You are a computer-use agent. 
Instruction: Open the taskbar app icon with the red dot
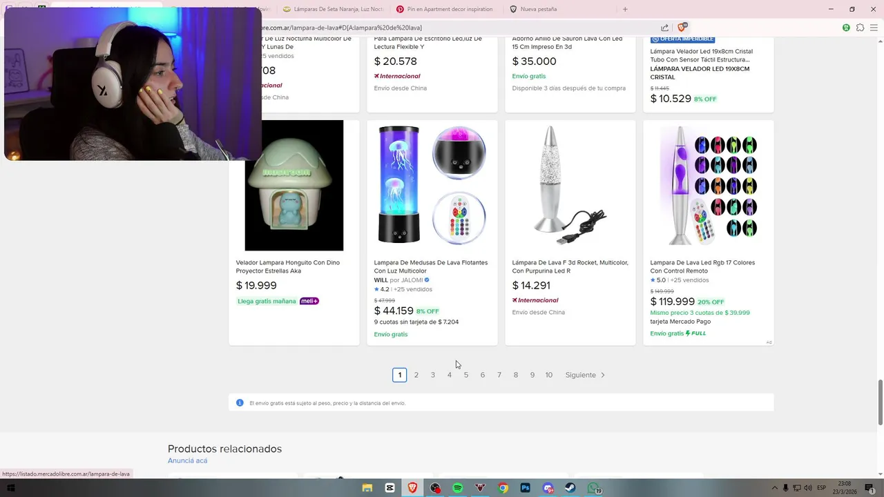pos(435,488)
